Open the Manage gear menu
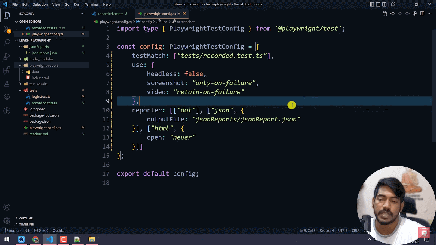The height and width of the screenshot is (245, 436). click(7, 220)
